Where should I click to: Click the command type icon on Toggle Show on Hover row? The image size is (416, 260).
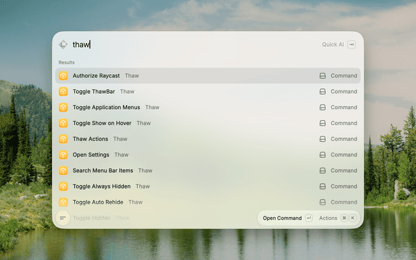[322, 123]
